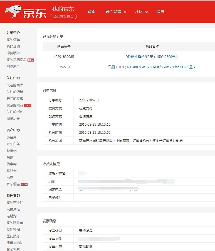The image size is (215, 251).
Task: Open 评价晒单 in sidebar
Action: click(x=13, y=53)
